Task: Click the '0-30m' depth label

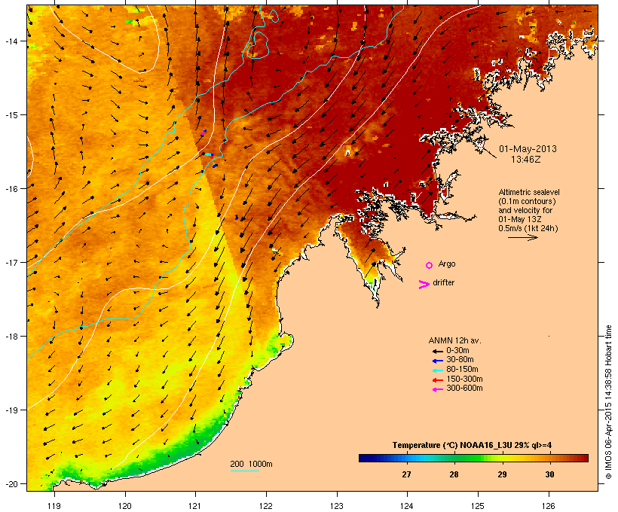Action: click(457, 351)
